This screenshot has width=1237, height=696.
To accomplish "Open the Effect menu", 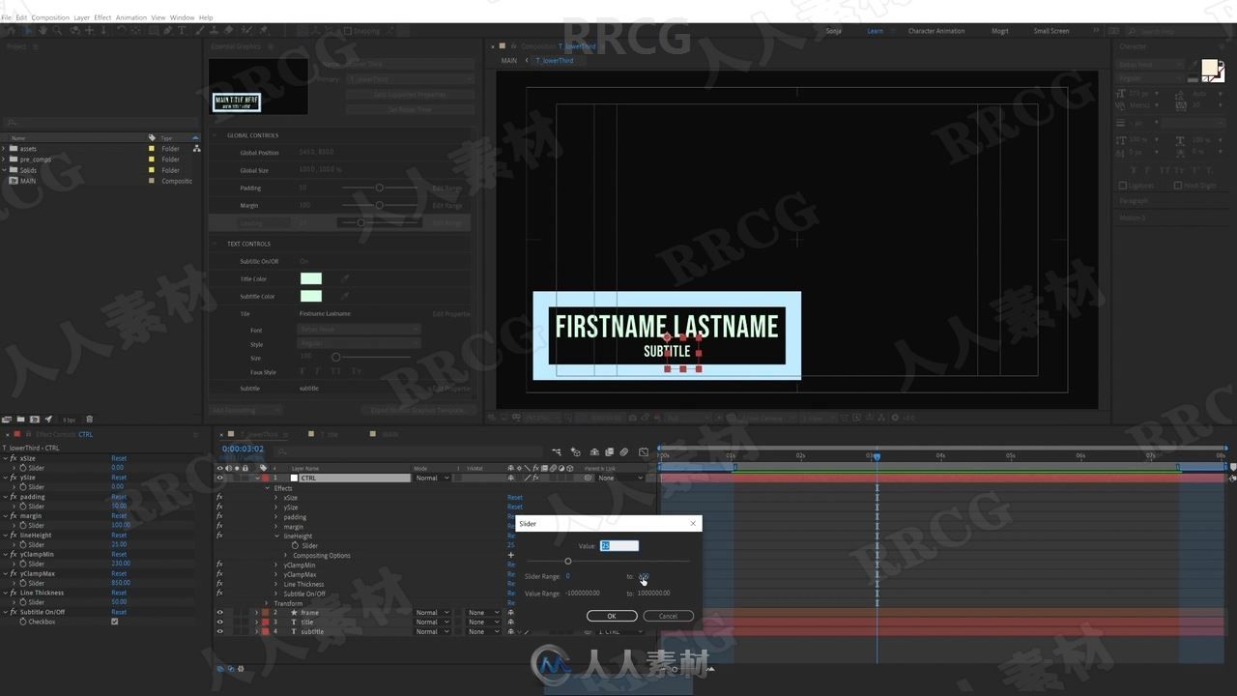I will coord(102,17).
